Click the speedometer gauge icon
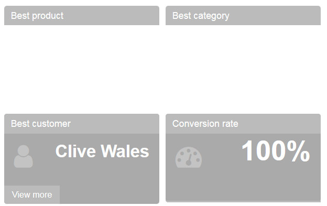This screenshot has height=206, width=327. pos(189,157)
